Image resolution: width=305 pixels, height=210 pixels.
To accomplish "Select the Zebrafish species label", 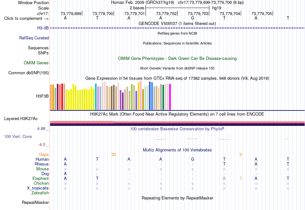I will point(40,193).
